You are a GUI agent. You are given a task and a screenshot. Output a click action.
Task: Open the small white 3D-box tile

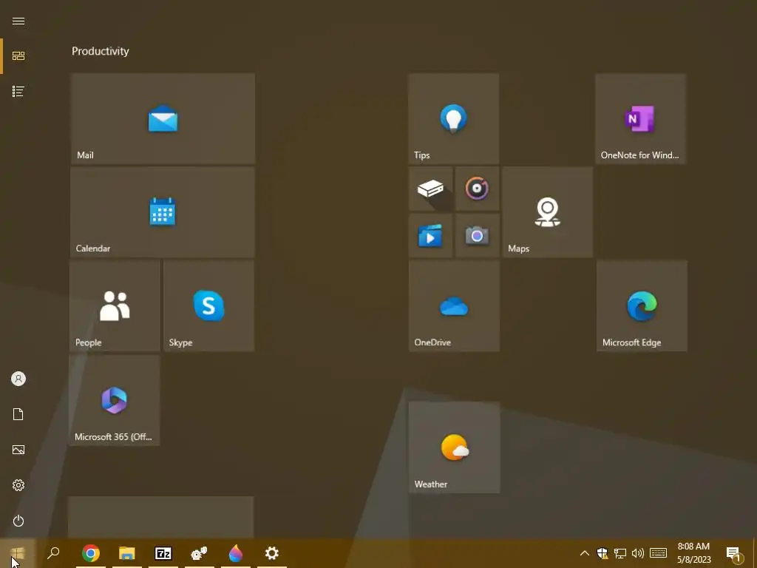pyautogui.click(x=430, y=189)
